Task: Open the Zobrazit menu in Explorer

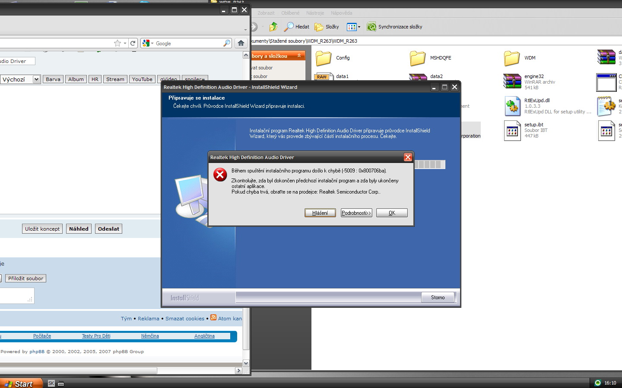Action: pyautogui.click(x=266, y=13)
